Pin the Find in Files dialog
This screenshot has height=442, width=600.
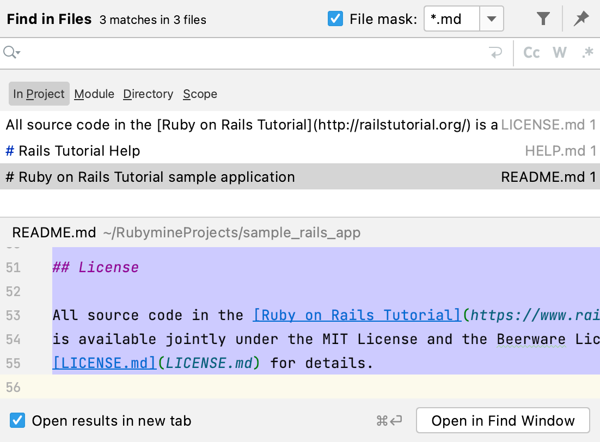tap(580, 19)
